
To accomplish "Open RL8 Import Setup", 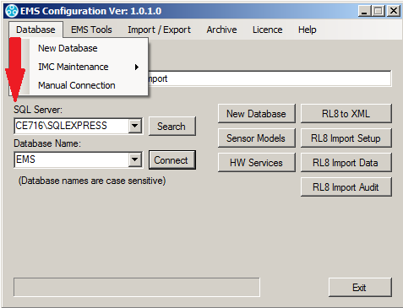I will 346,138.
